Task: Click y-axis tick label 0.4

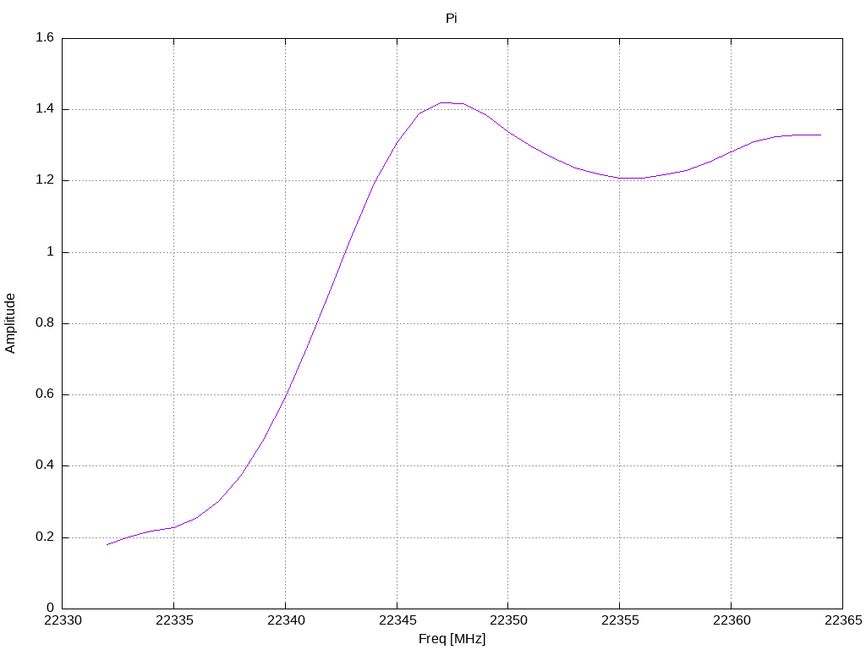Action: pyautogui.click(x=45, y=465)
